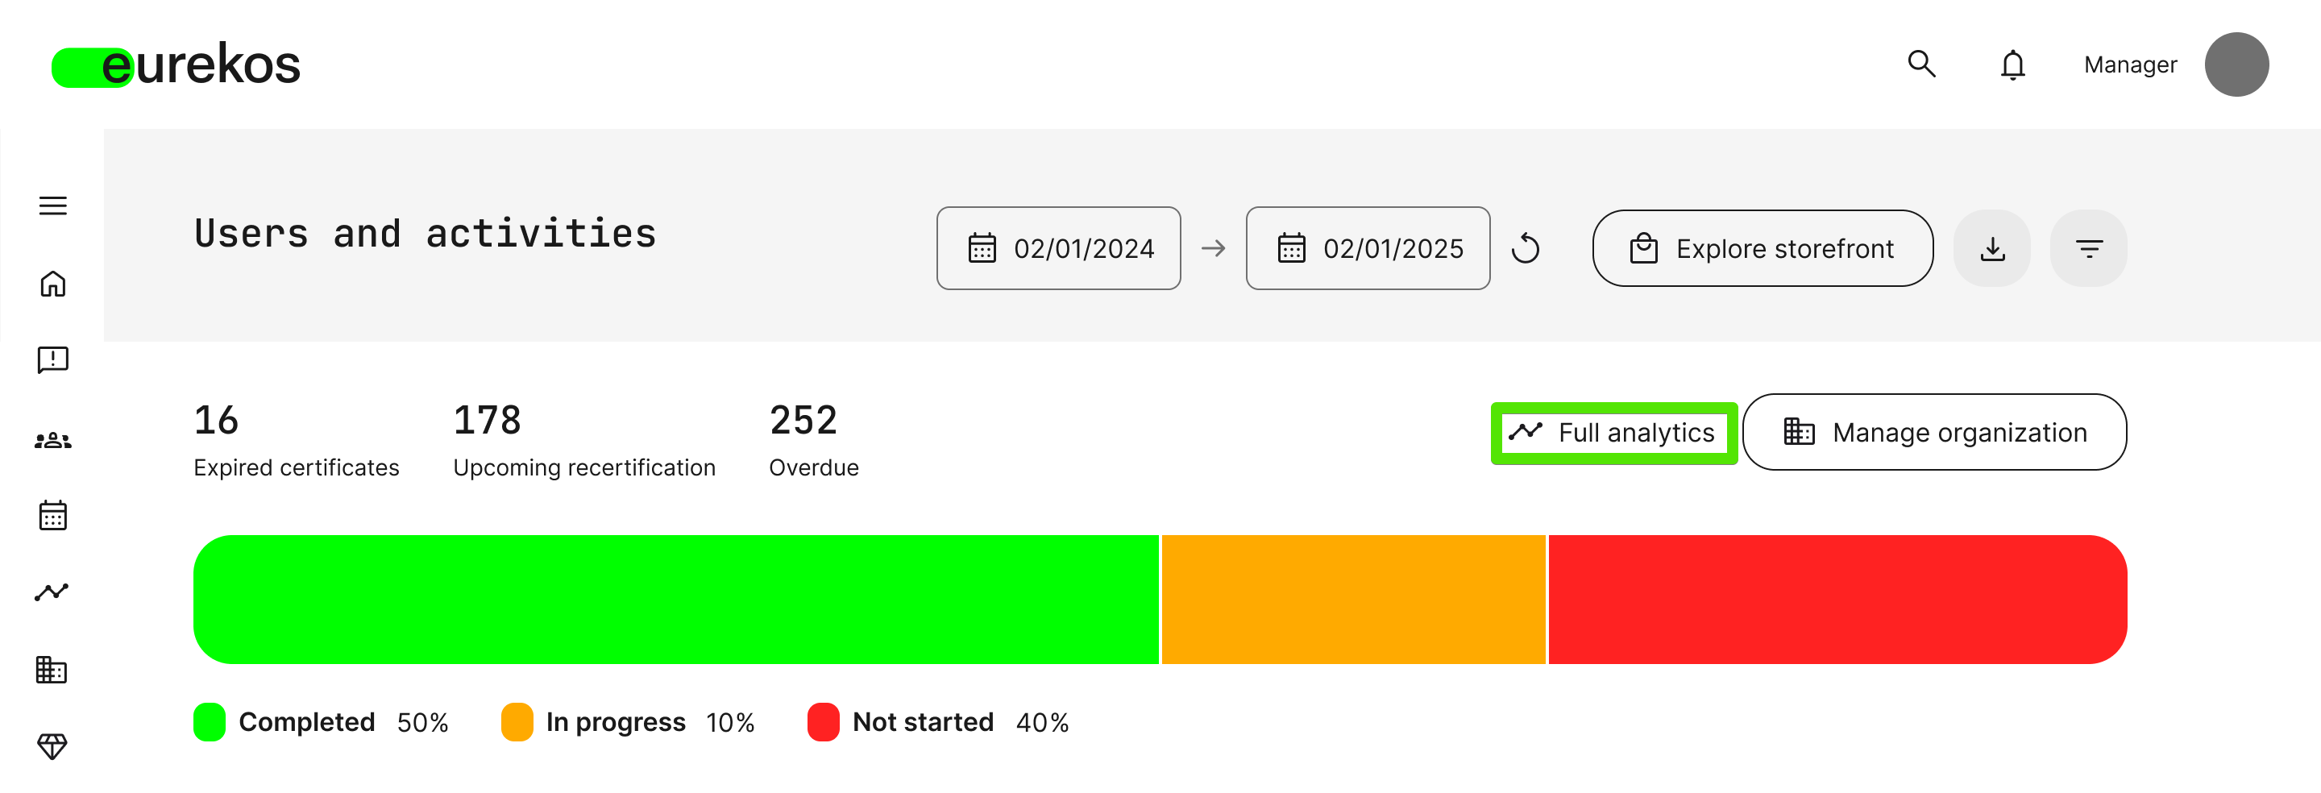
Task: Go to Home via sidebar icon
Action: (x=53, y=284)
